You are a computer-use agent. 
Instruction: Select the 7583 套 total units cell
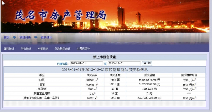coord(115,80)
